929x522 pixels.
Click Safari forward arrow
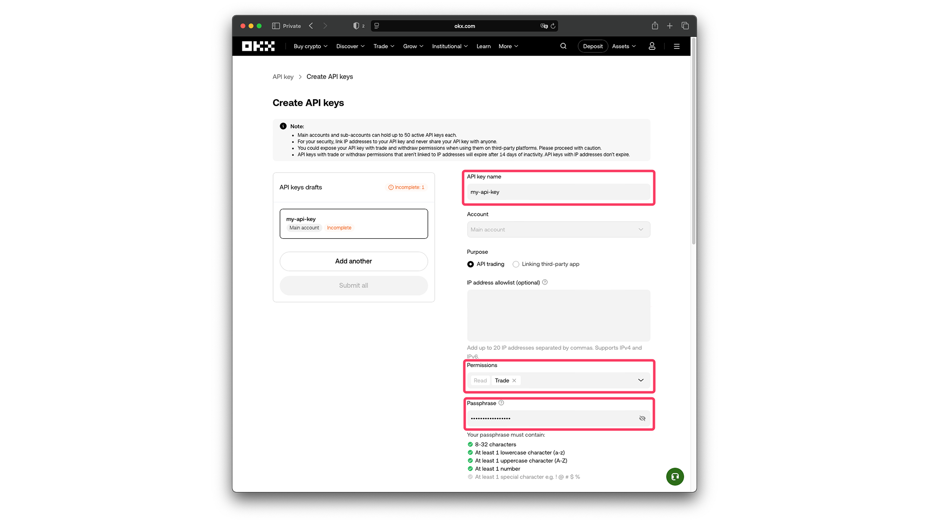(x=325, y=26)
